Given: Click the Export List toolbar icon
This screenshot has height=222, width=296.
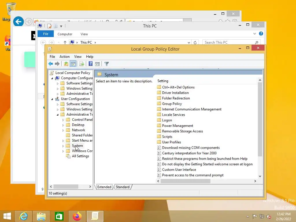Looking at the screenshot, I should 82,64.
